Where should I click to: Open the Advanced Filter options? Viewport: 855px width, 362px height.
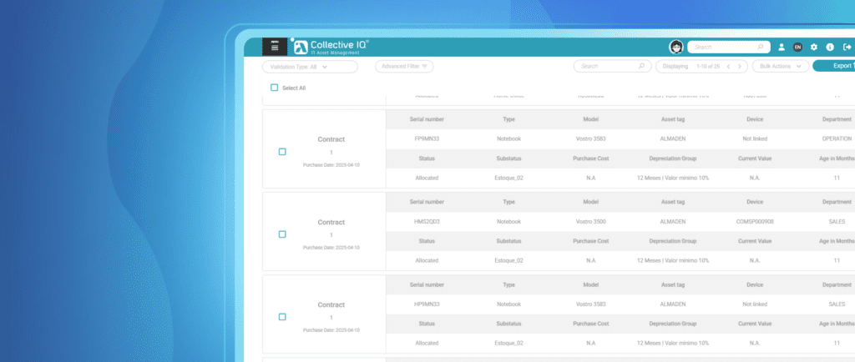[x=404, y=67]
